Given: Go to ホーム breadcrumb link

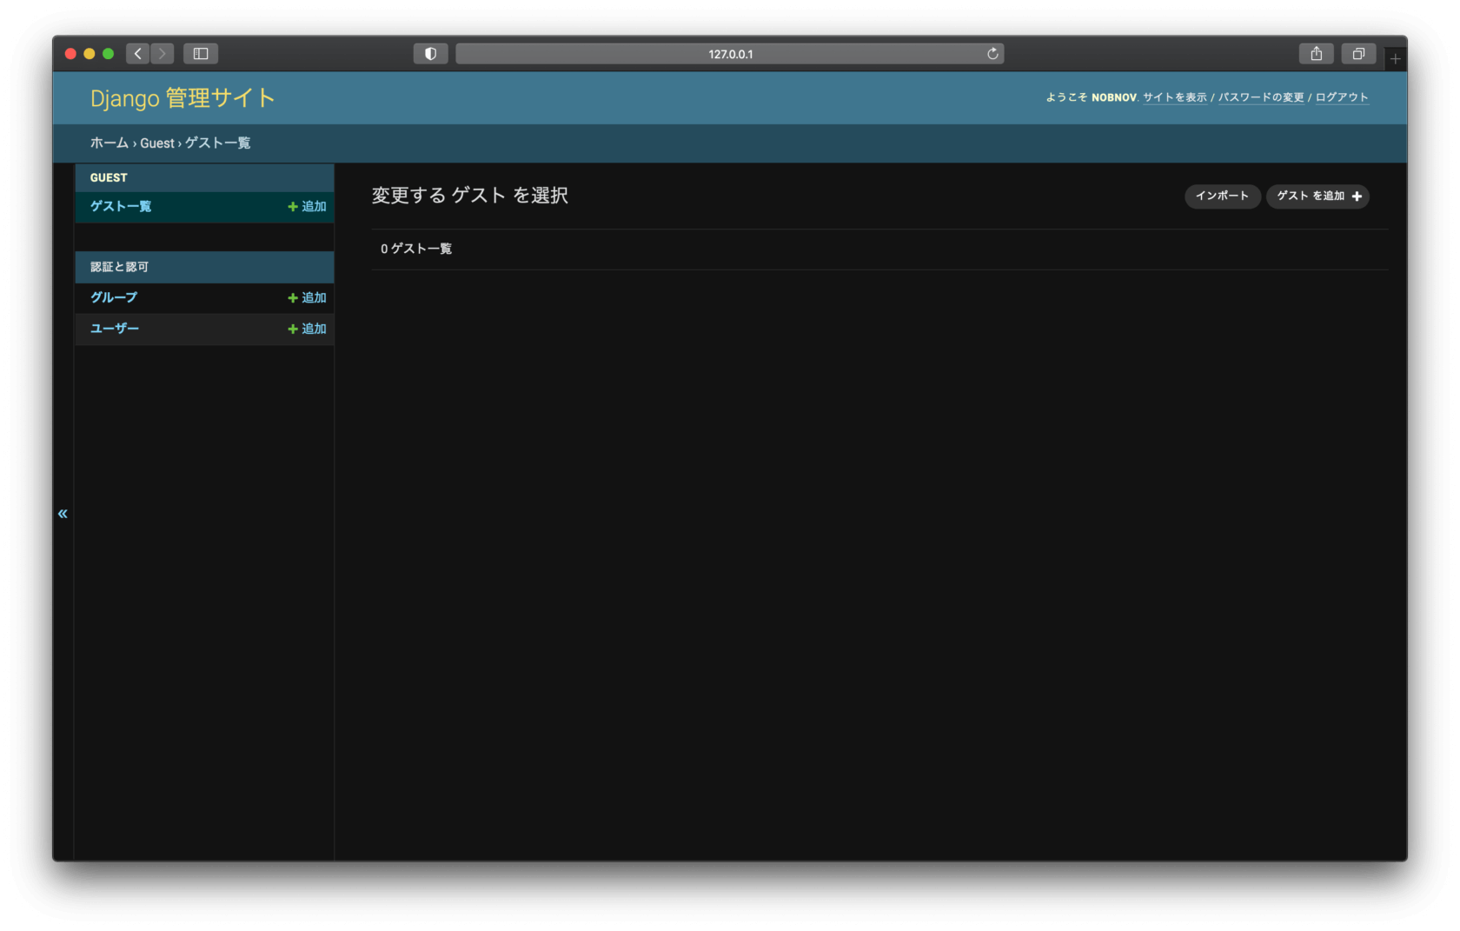Looking at the screenshot, I should (x=109, y=143).
